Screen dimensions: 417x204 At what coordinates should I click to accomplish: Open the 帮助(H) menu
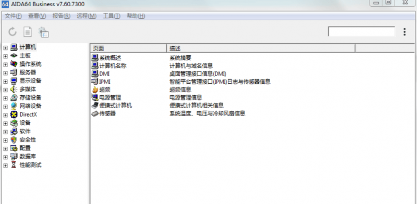pyautogui.click(x=136, y=16)
